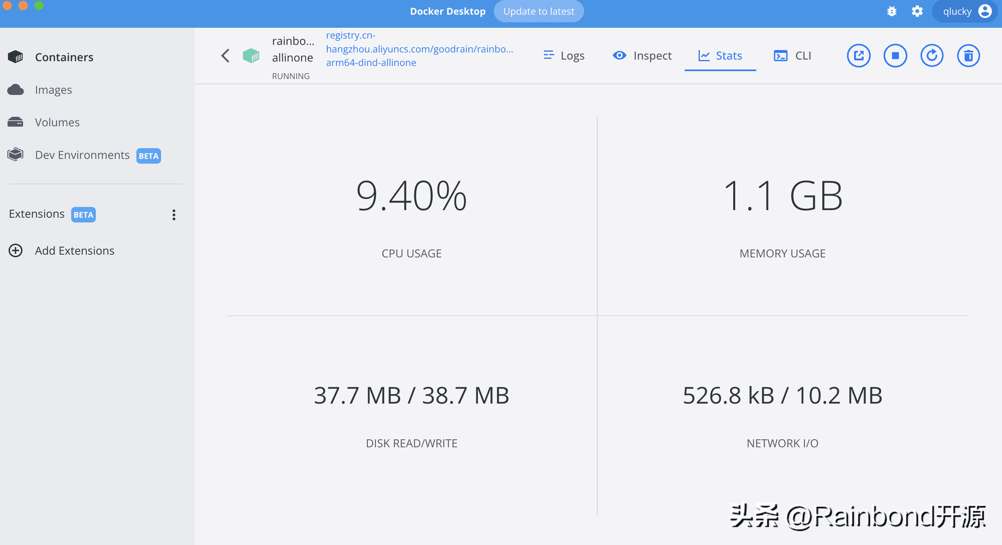Select the Stats tab

point(720,56)
